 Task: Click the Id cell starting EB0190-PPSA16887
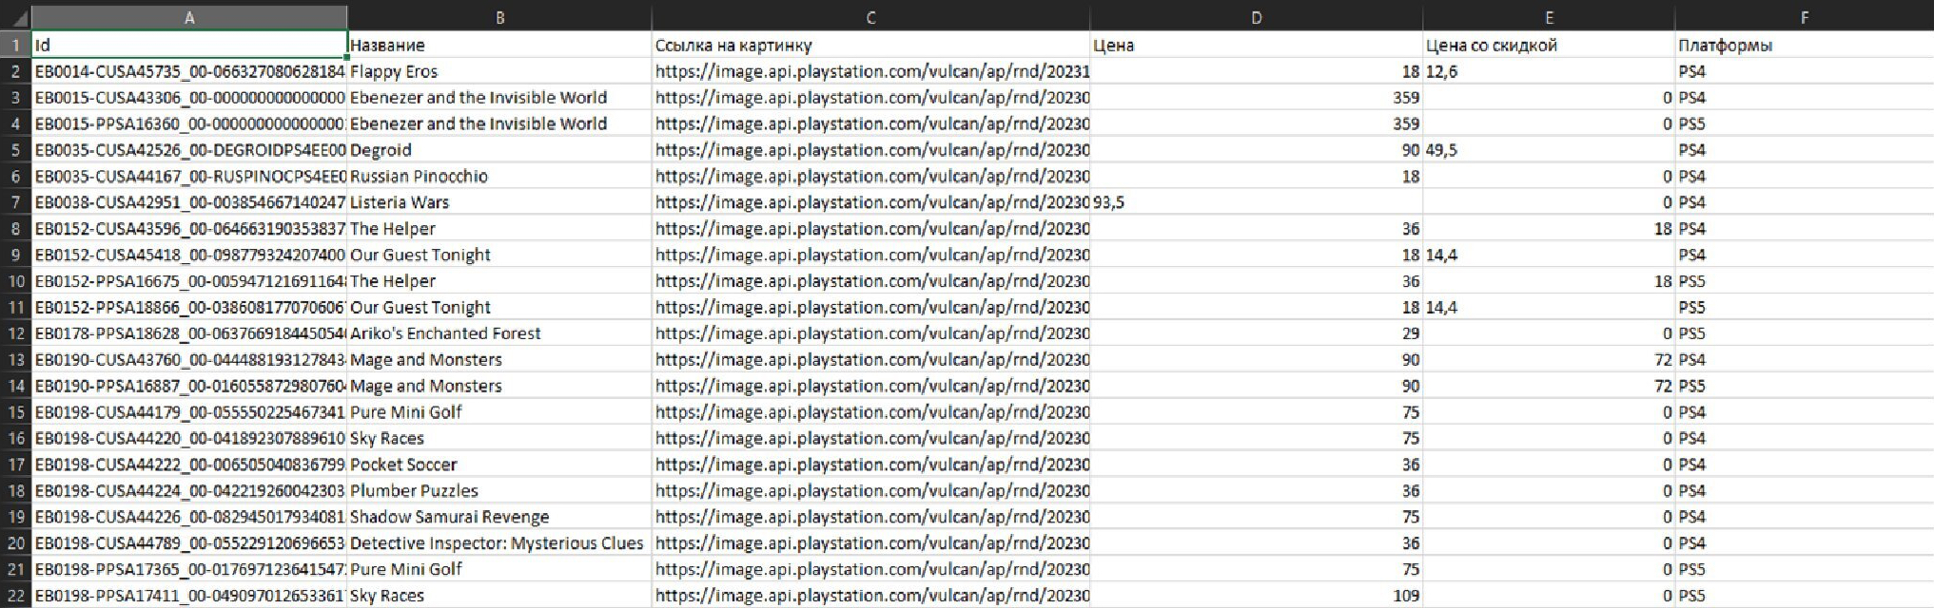(189, 386)
